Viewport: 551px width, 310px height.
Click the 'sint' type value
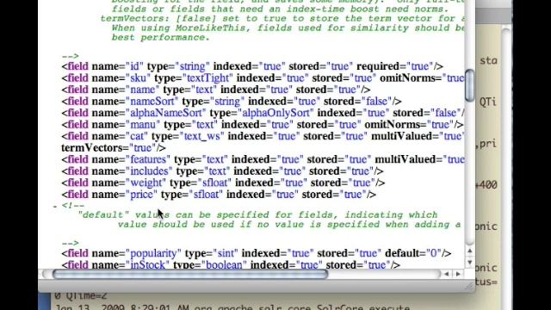226,253
